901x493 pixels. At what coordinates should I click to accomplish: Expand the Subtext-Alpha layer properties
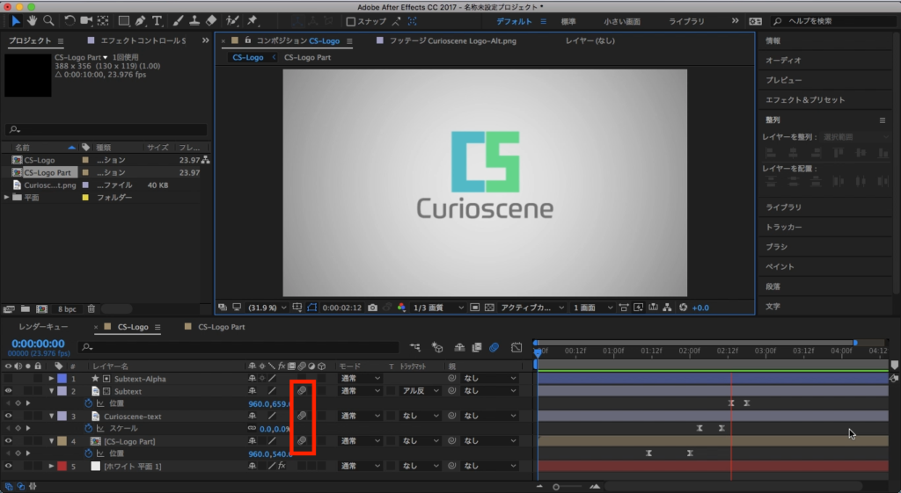pos(51,379)
